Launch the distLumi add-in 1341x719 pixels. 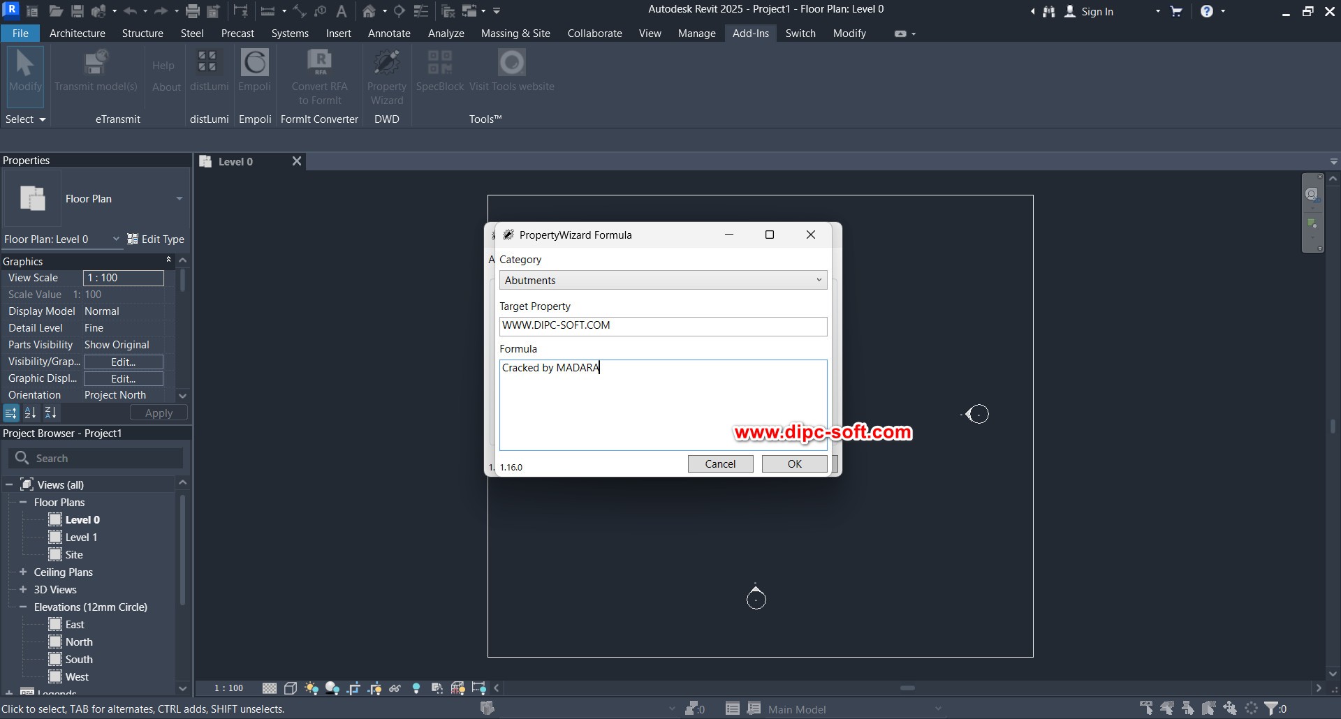click(209, 71)
